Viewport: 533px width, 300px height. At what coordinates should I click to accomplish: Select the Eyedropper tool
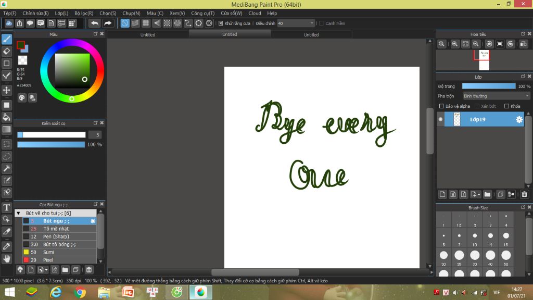click(x=7, y=246)
